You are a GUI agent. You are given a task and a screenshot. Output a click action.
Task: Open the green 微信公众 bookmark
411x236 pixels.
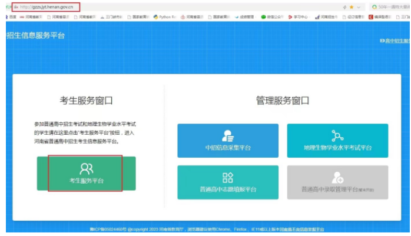click(272, 17)
